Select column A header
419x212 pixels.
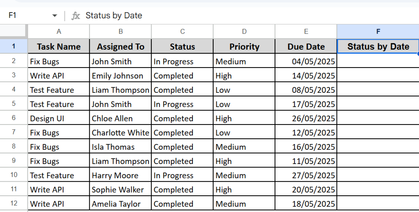click(59, 32)
